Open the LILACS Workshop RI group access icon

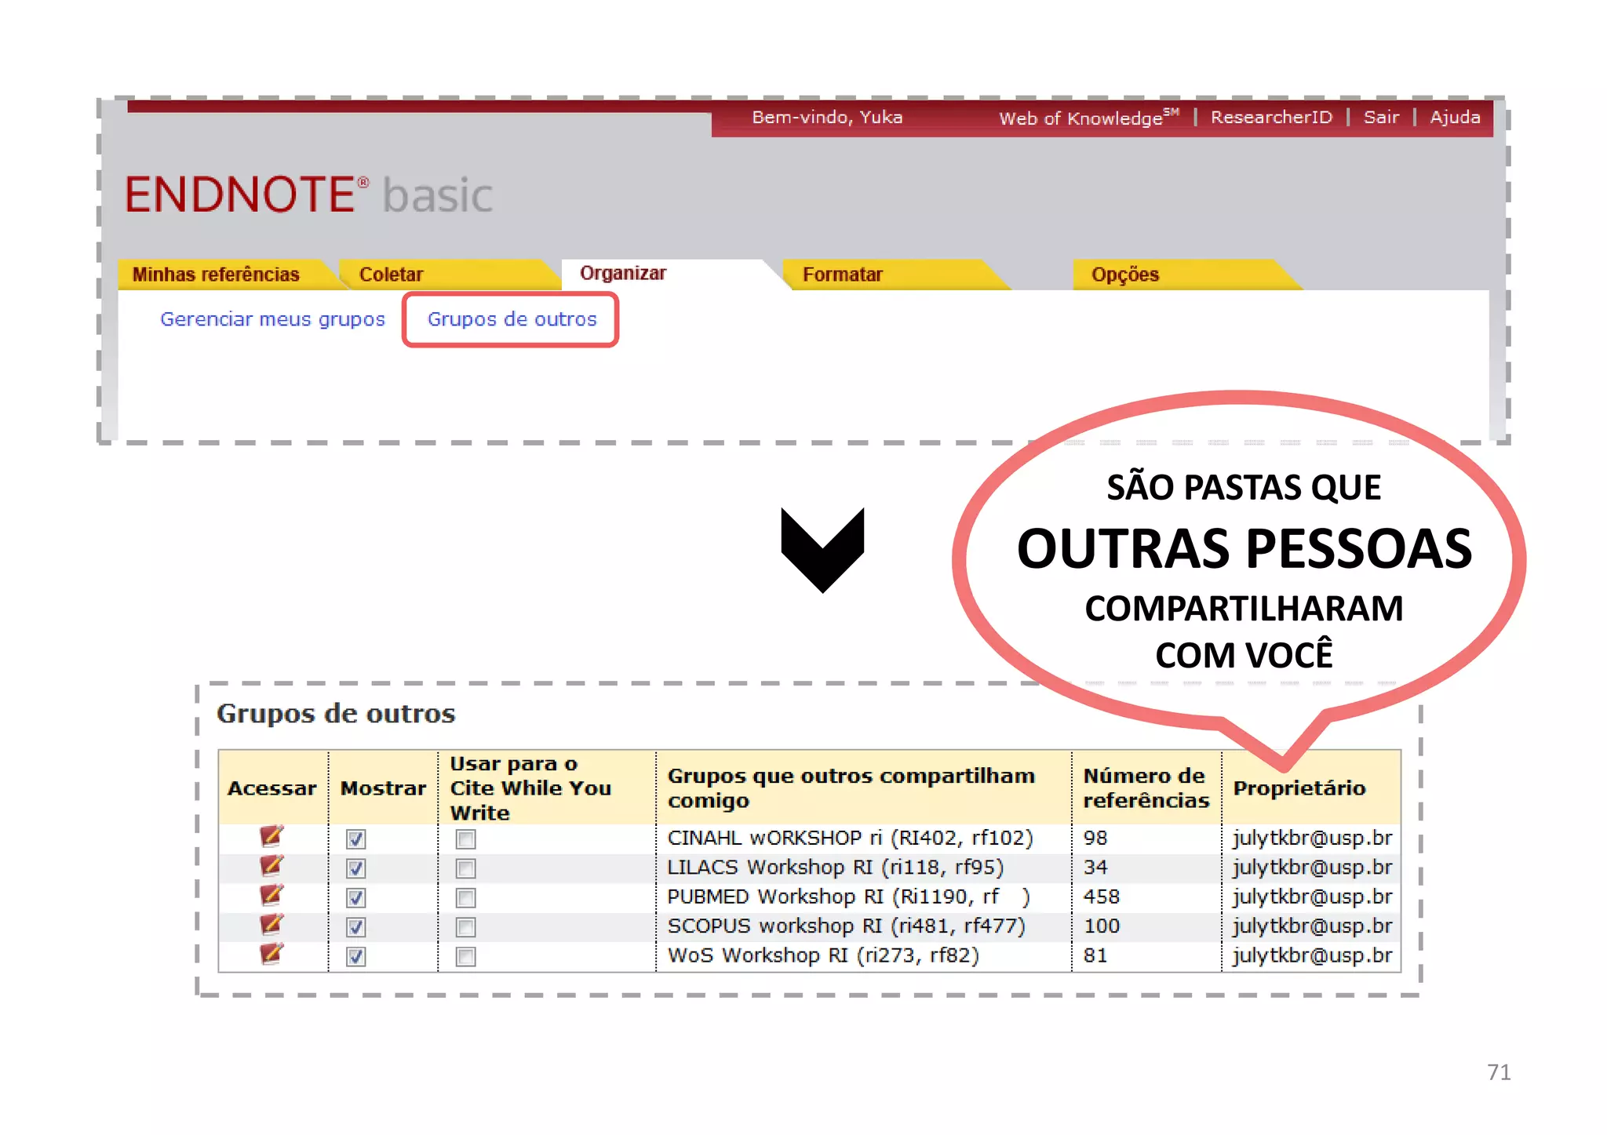pos(271,866)
